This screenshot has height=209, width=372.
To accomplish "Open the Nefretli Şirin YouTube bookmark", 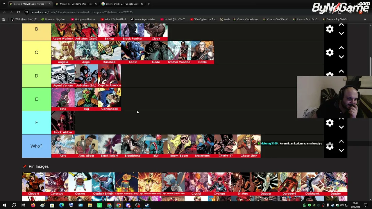I will [173, 19].
